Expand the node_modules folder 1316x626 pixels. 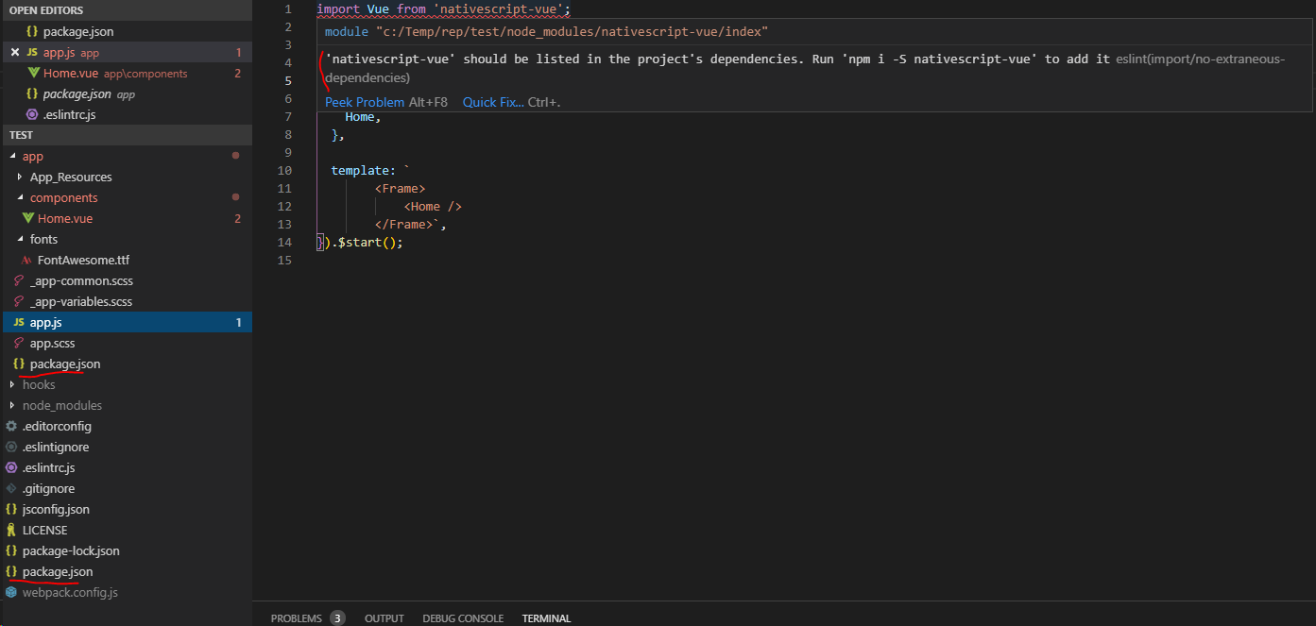click(x=13, y=406)
